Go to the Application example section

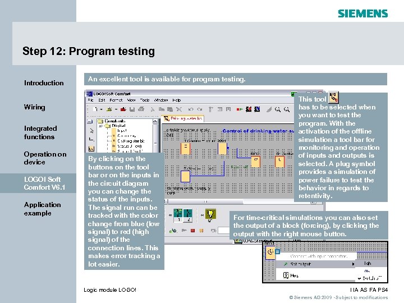[43, 209]
